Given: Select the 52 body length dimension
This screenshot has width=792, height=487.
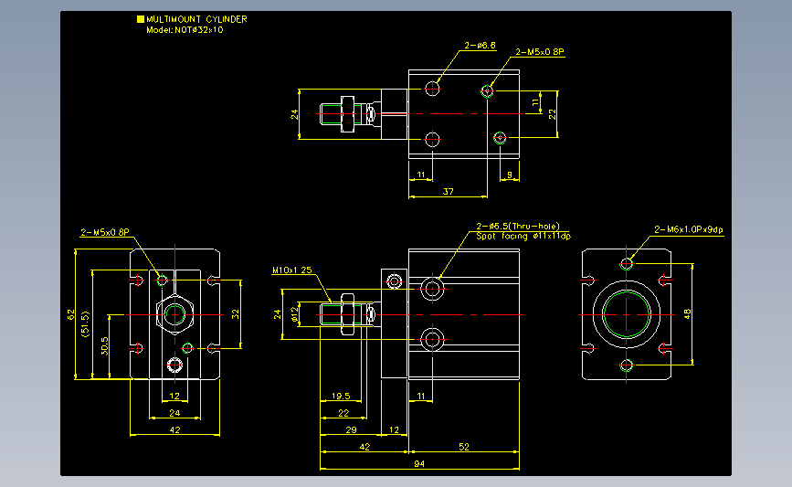Looking at the screenshot, I should [464, 447].
